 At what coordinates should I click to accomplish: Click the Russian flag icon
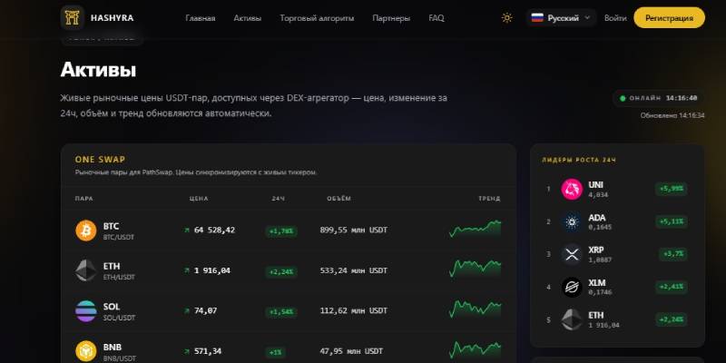[x=537, y=18]
